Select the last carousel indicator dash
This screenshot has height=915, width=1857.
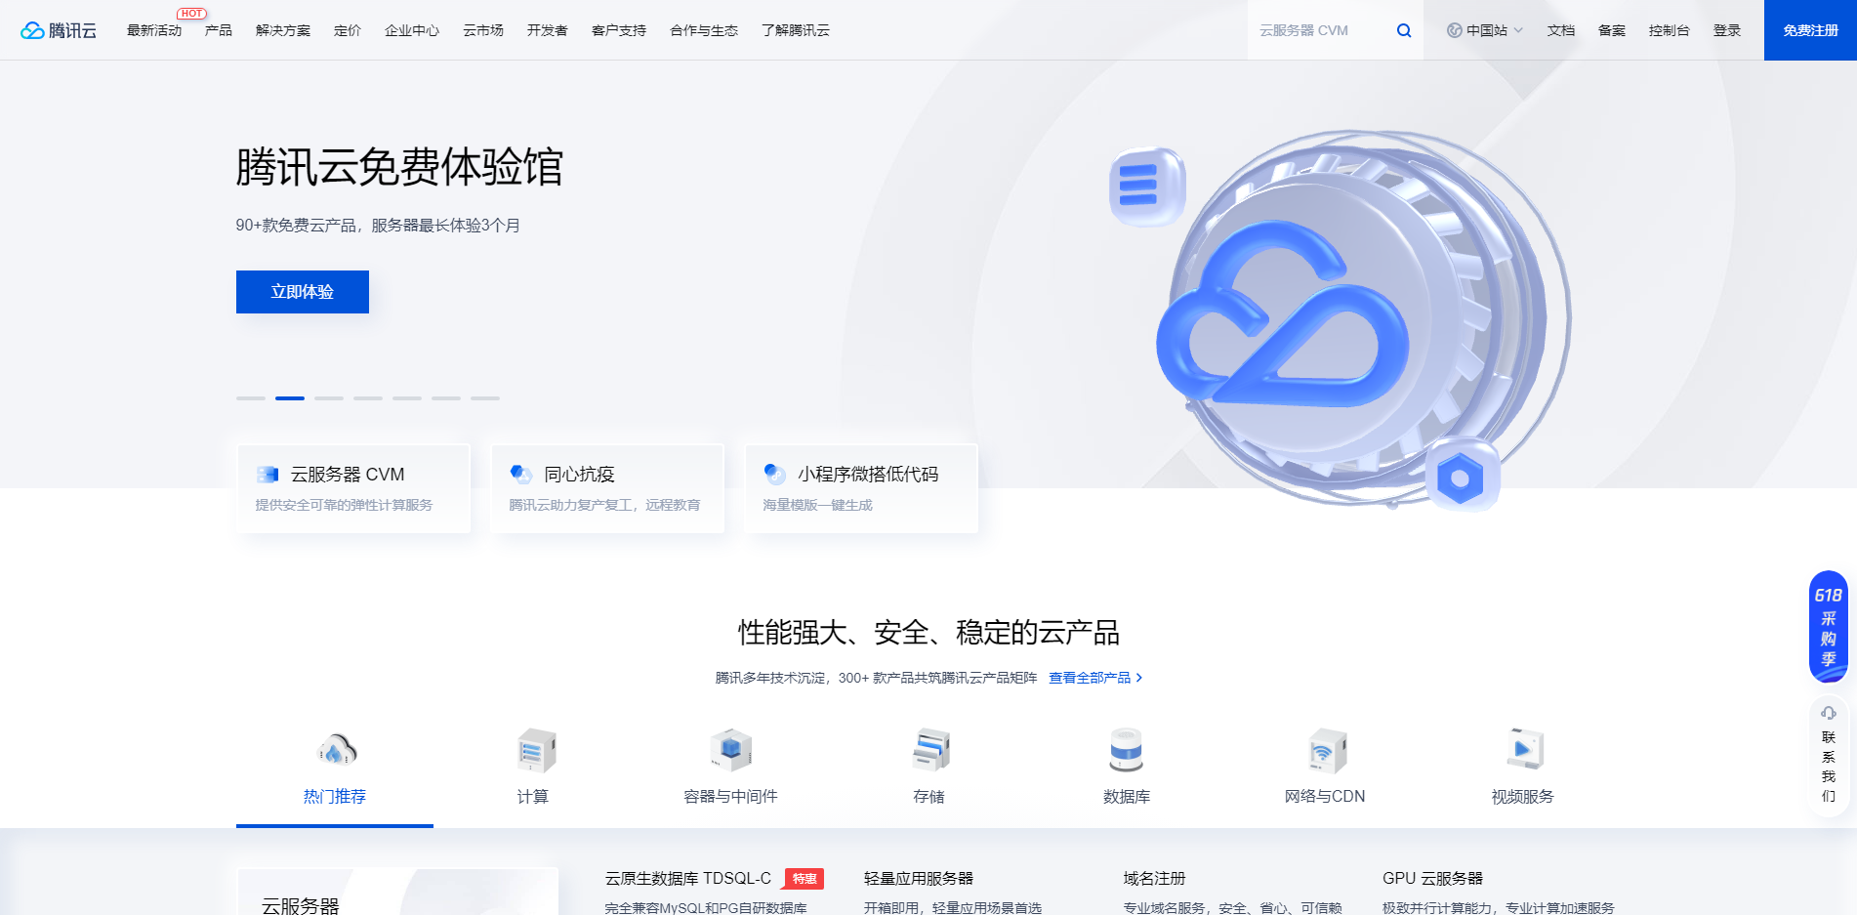pyautogui.click(x=485, y=398)
